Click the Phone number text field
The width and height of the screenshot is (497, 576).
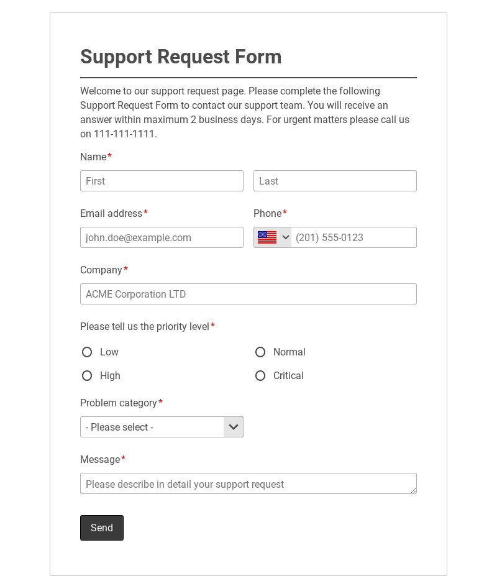(353, 237)
